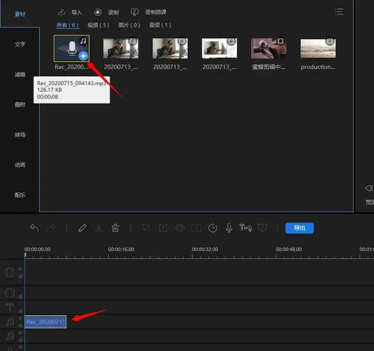Image resolution: width=374 pixels, height=351 pixels.
Task: Switch to 音频 (1) filter tab
Action: pyautogui.click(x=160, y=25)
